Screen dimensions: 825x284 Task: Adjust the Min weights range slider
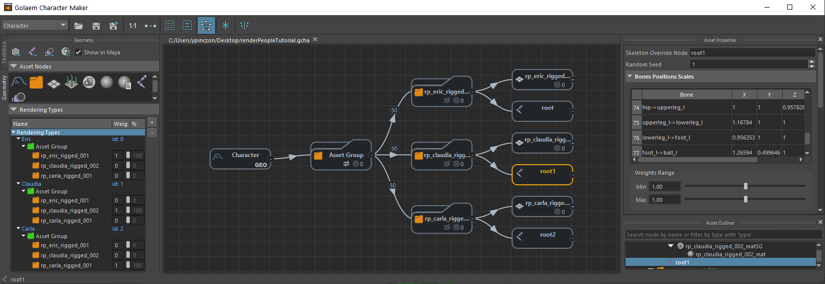745,186
